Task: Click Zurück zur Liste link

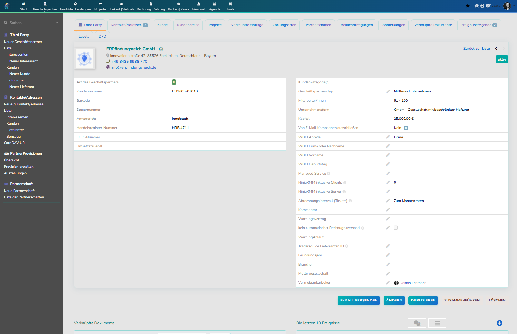Action: point(476,49)
